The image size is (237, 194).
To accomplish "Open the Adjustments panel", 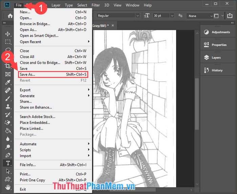I will click(x=218, y=32).
